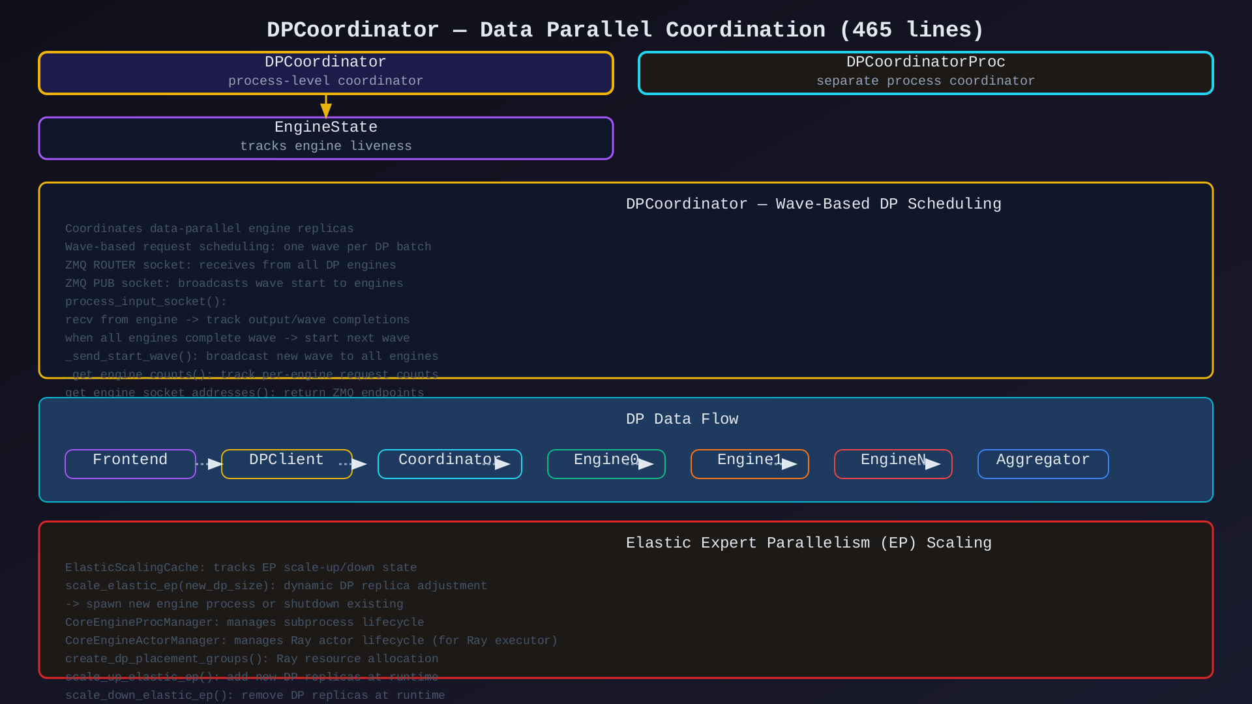1252x704 pixels.
Task: Click the yellow arrow pointing to EngineState
Action: [326, 107]
